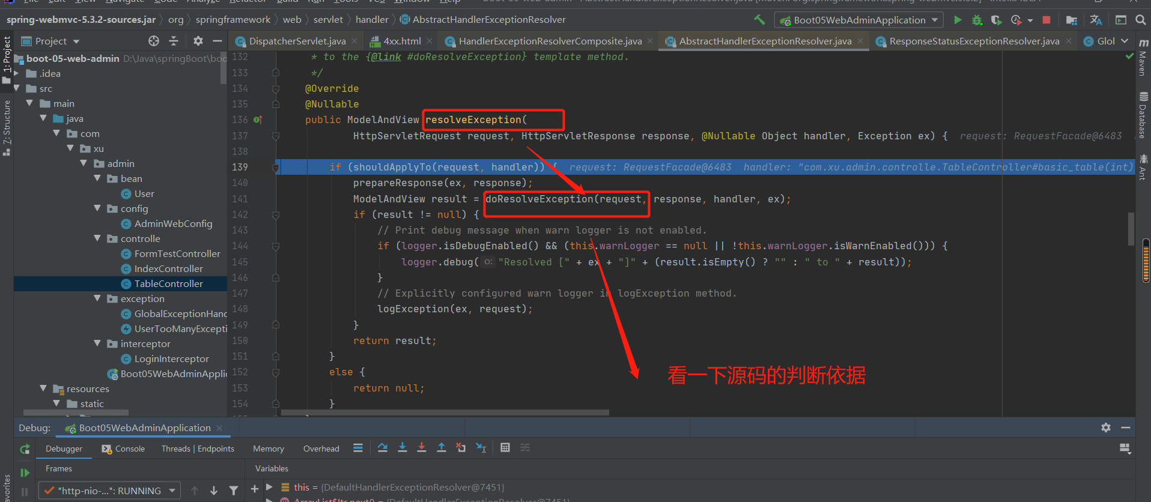
Task: Collapse the controlle package
Action: point(97,238)
